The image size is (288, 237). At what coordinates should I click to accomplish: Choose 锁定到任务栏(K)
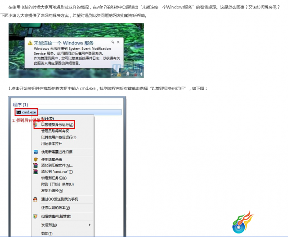click(x=54, y=178)
